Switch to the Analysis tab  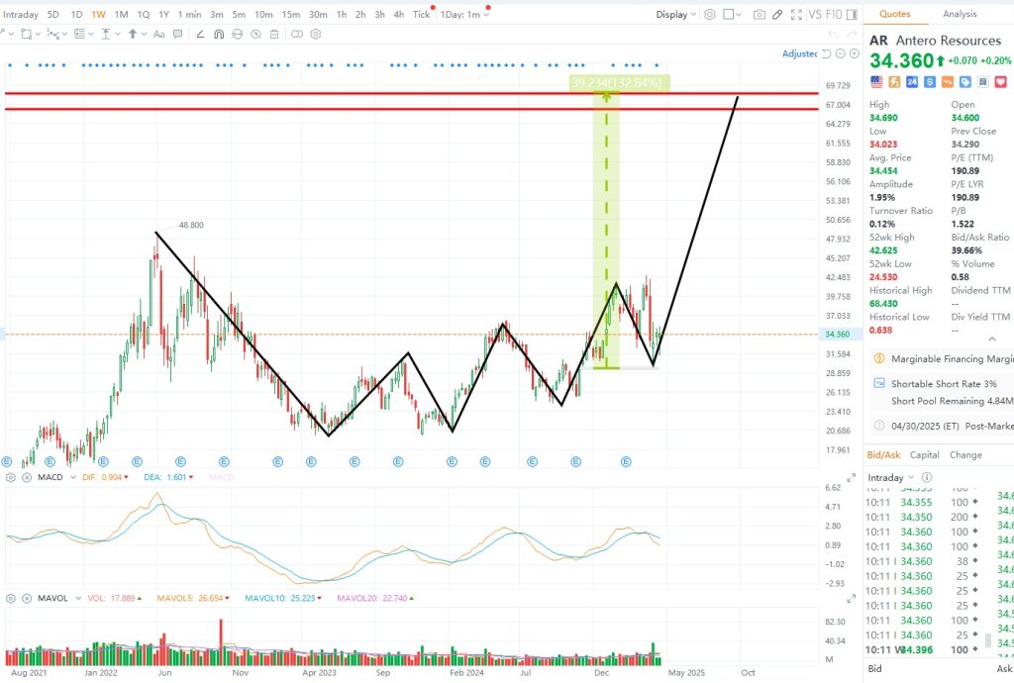[x=960, y=14]
